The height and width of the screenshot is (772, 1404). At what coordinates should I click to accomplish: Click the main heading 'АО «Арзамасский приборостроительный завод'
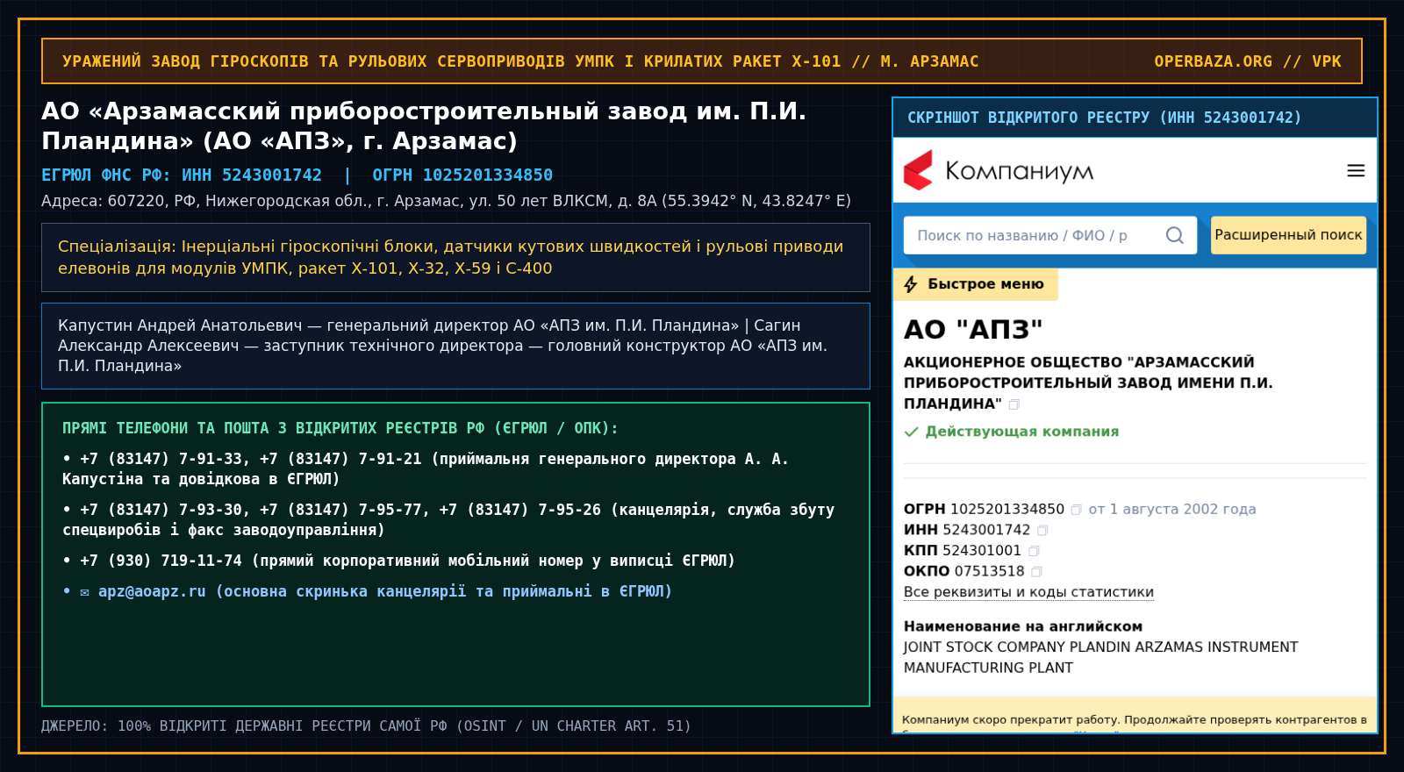(424, 125)
